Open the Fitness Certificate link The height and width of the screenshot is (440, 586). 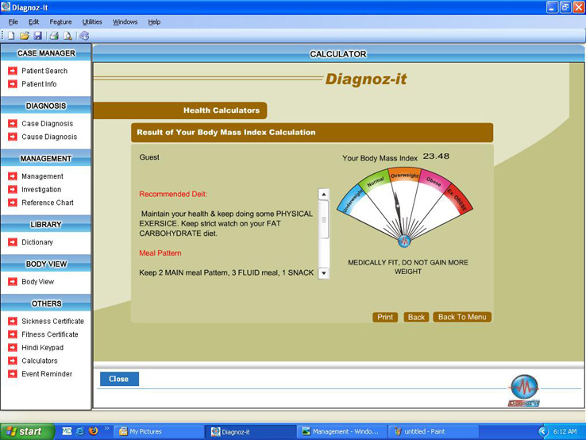pos(50,334)
